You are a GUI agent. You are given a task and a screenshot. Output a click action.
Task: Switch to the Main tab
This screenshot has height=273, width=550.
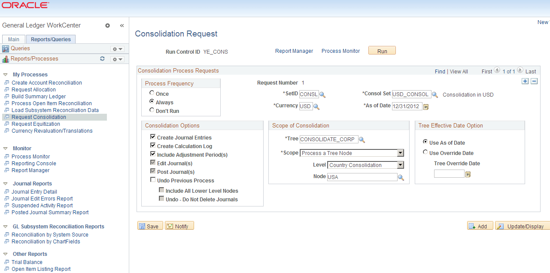13,39
